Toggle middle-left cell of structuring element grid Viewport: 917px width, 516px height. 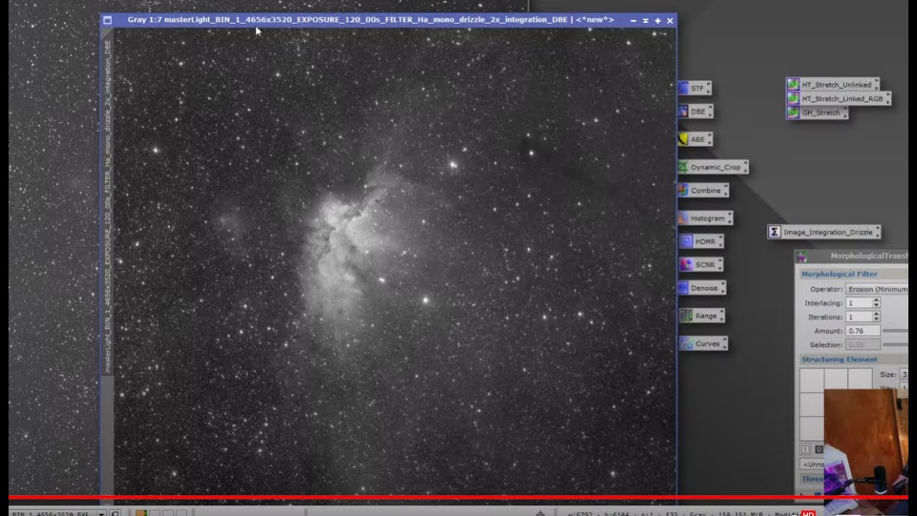811,404
